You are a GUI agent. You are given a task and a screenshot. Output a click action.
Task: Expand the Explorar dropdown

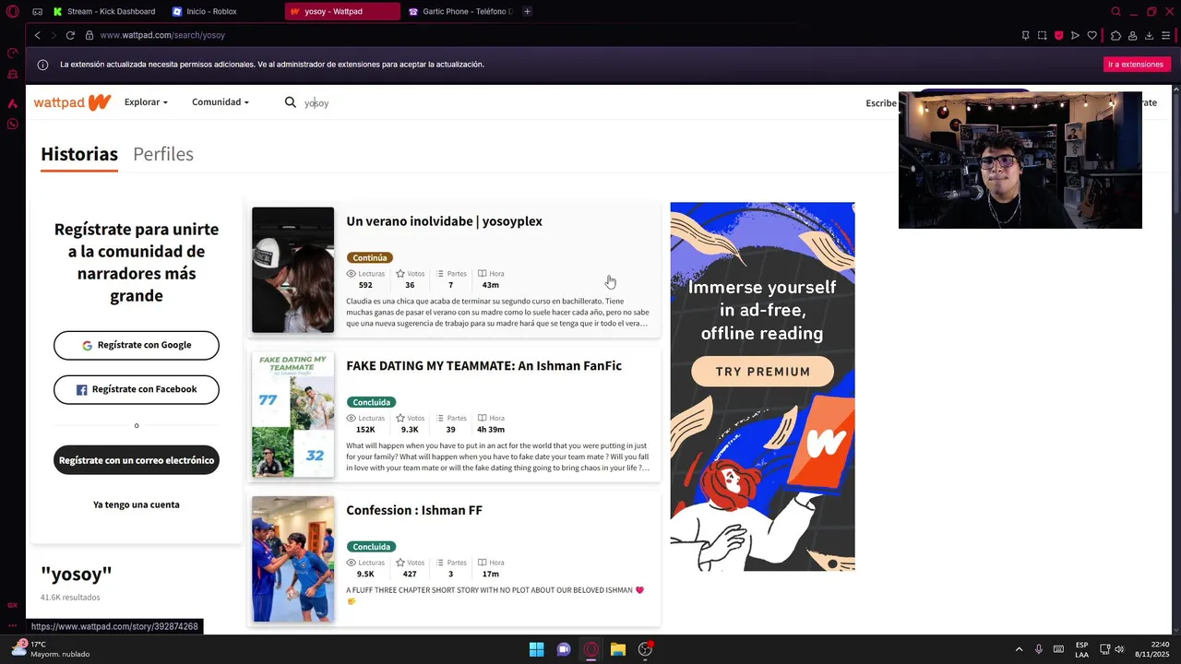pos(146,102)
